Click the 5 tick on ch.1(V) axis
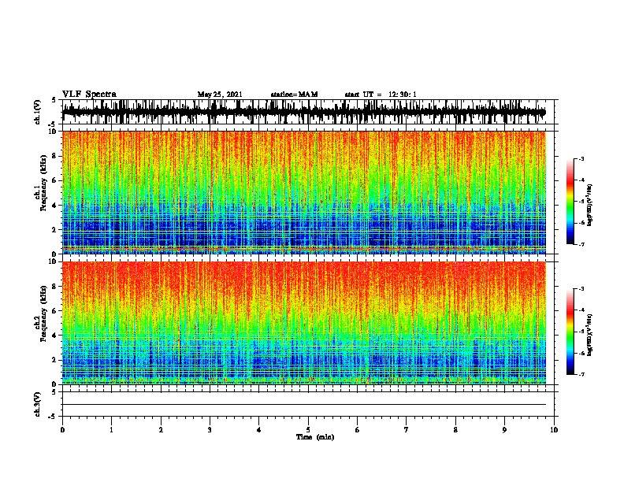The image size is (624, 482). coord(54,100)
